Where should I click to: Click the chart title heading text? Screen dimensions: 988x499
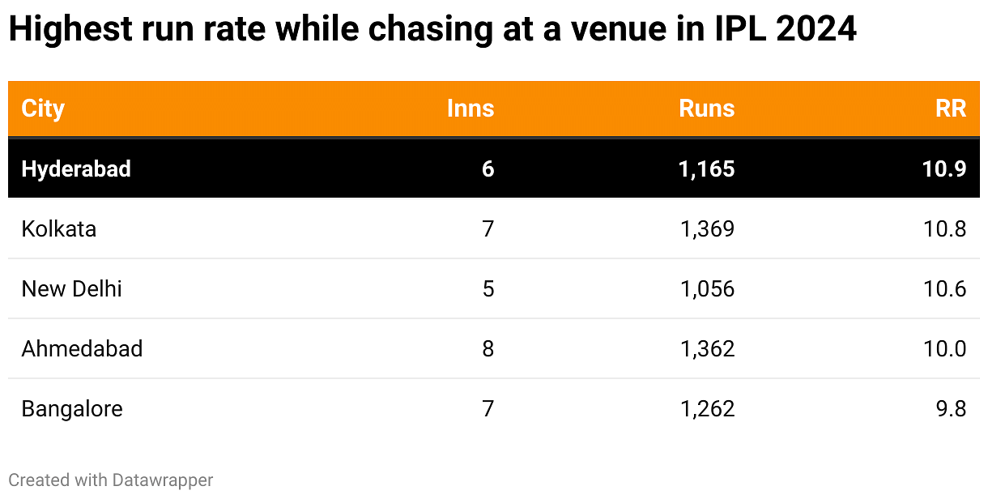coord(432,31)
